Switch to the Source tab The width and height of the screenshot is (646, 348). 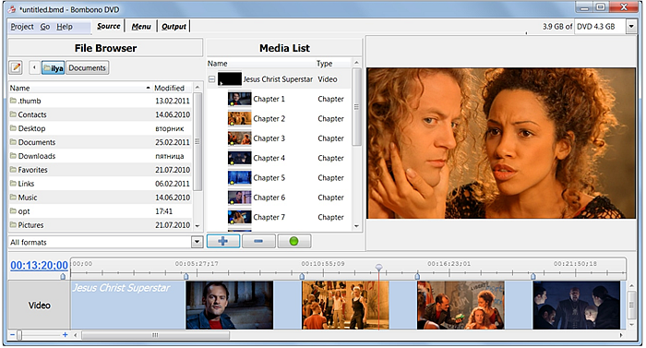click(x=109, y=26)
